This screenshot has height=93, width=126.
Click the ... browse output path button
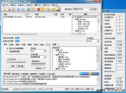click(x=90, y=9)
